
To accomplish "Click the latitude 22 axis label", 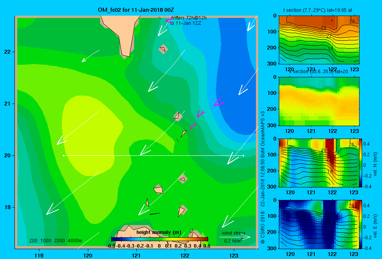I will (x=8, y=52).
